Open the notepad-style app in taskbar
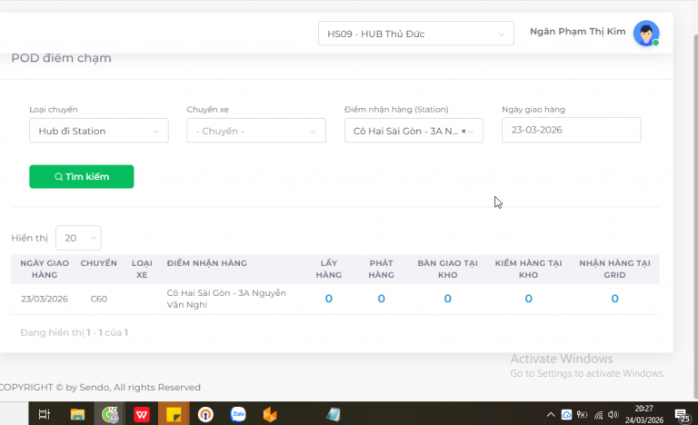 point(334,414)
